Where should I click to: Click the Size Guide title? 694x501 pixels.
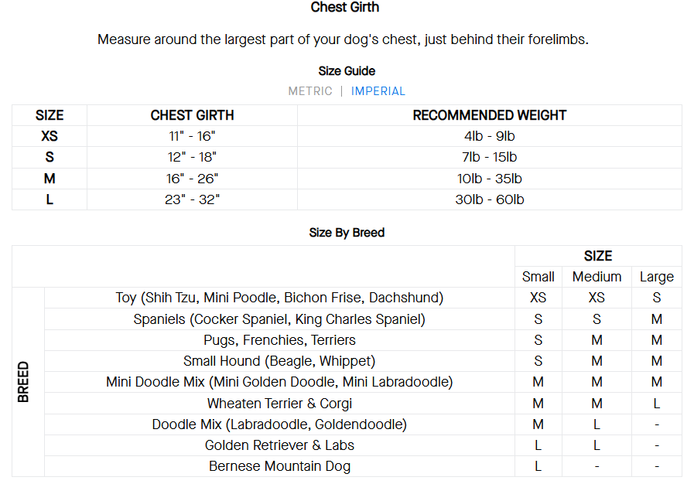(347, 71)
